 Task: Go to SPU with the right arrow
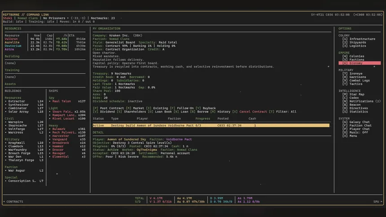(x=378, y=201)
